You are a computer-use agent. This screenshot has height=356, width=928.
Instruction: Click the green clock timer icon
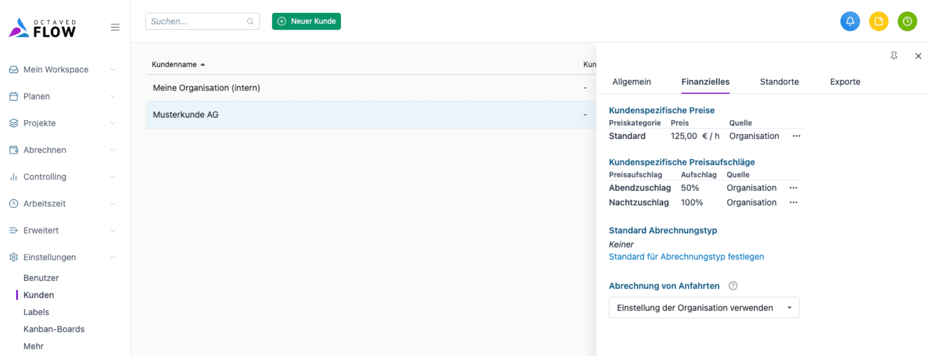pos(907,21)
